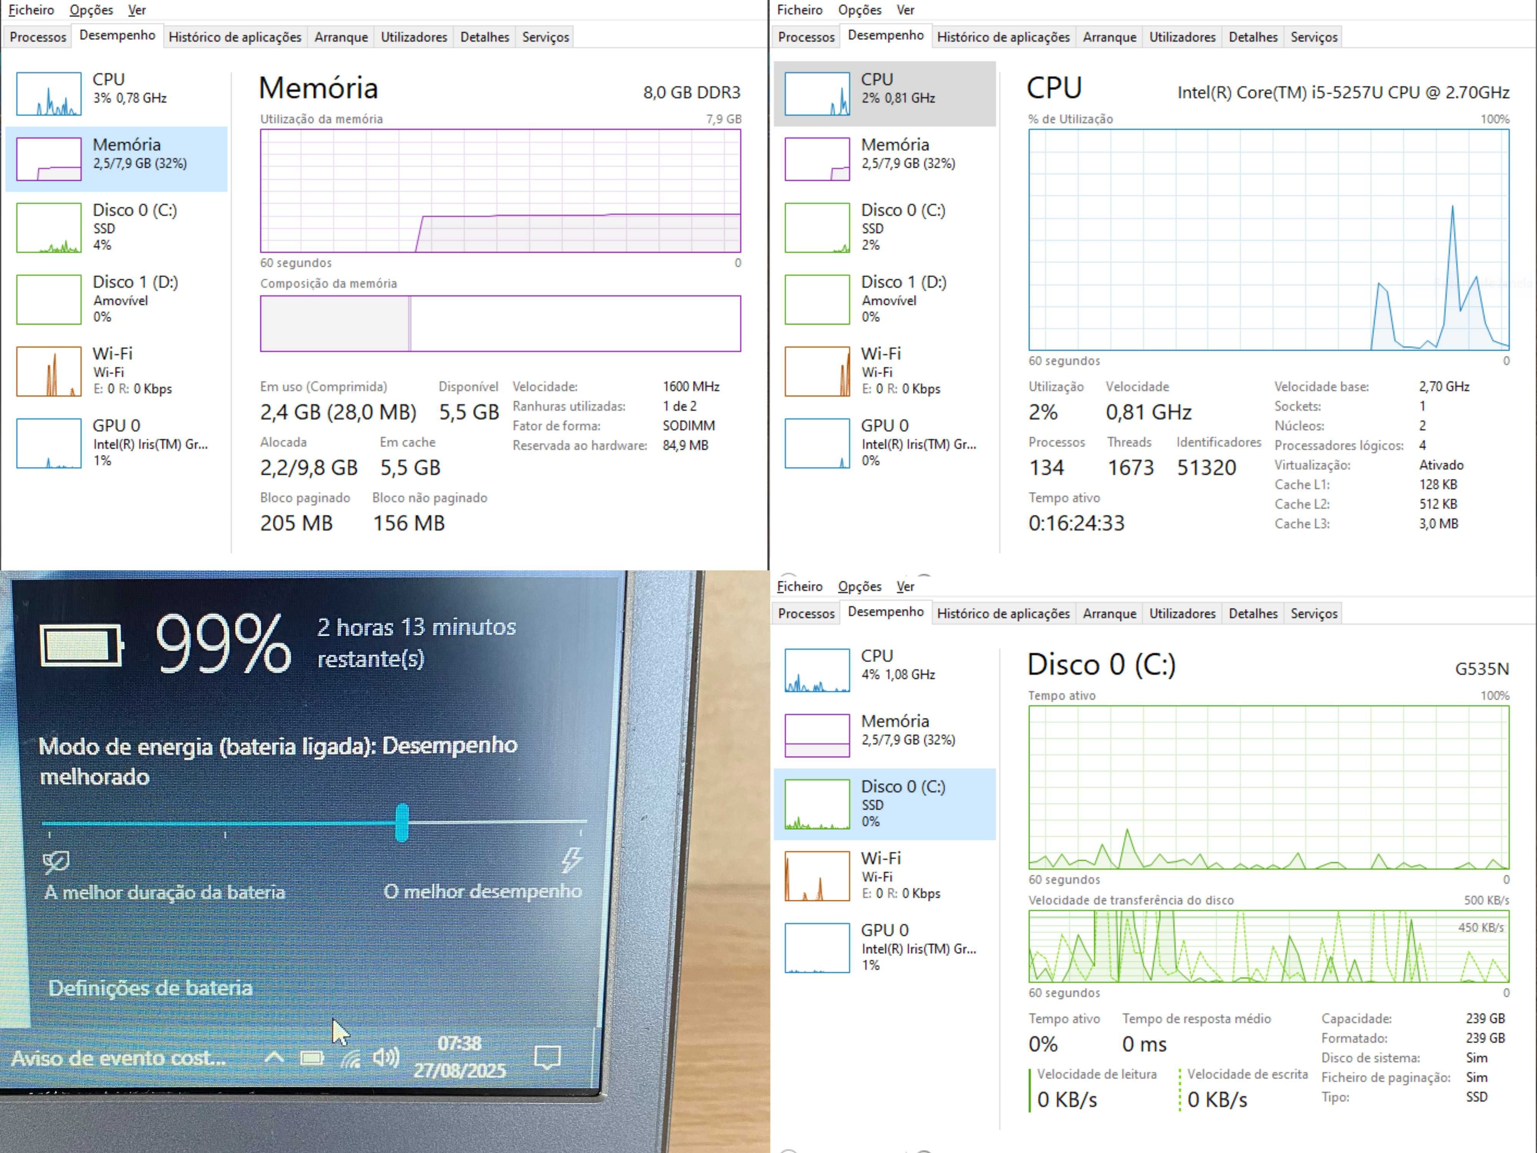The image size is (1537, 1153).
Task: Click the volume speaker tray icon
Action: coord(386,1058)
